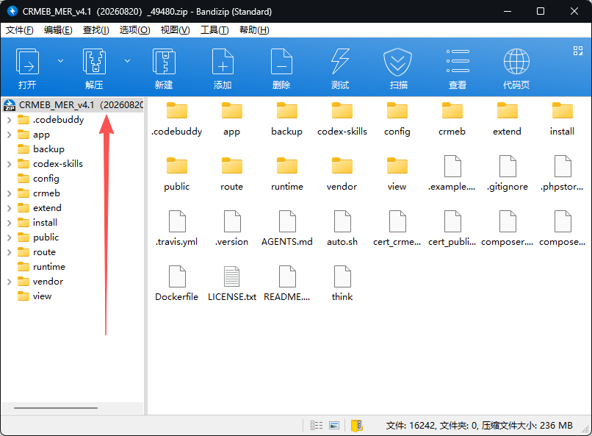Click the Scan (扫描) shield icon

(397, 62)
